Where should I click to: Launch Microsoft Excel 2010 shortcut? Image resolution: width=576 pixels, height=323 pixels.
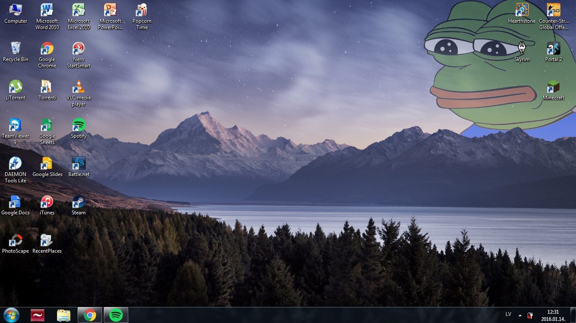pos(78,16)
